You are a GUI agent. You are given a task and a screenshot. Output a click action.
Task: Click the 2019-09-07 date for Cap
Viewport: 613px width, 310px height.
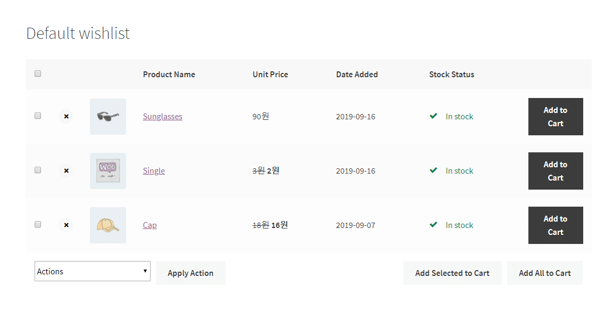pos(355,225)
